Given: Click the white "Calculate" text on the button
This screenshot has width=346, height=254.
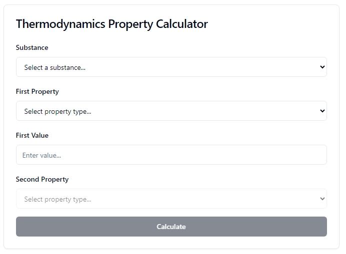Looking at the screenshot, I should point(171,227).
